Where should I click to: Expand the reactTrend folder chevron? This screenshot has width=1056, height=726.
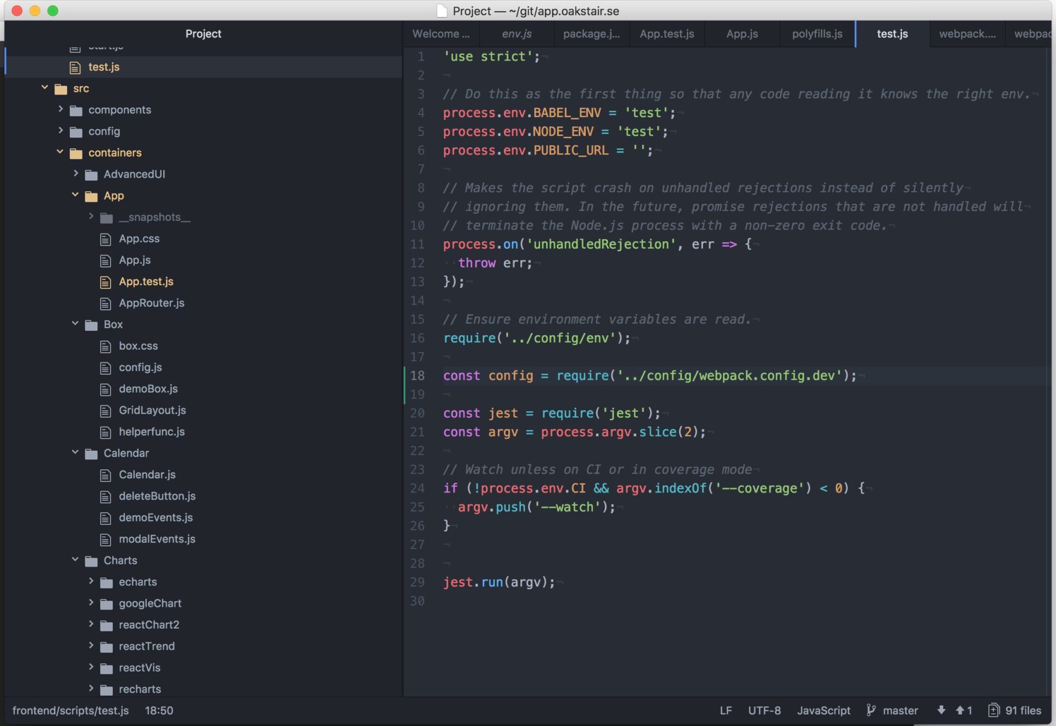point(91,645)
